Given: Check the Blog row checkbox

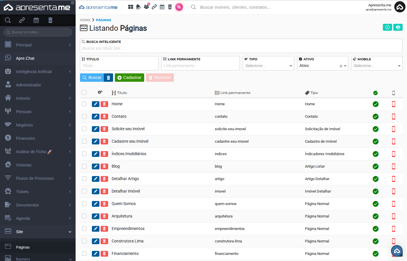Looking at the screenshot, I should [x=84, y=166].
